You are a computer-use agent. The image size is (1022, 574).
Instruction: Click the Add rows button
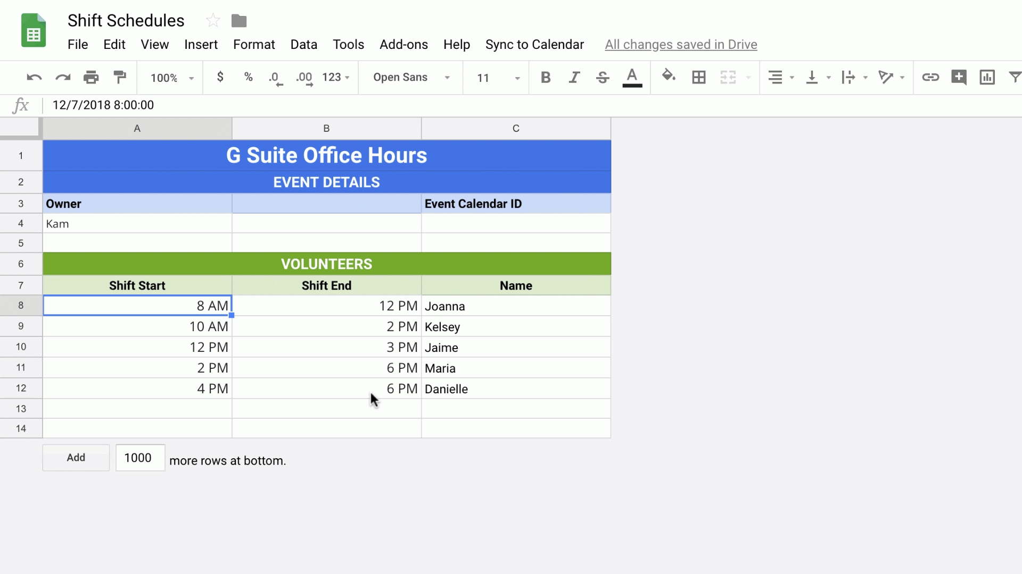coord(76,458)
